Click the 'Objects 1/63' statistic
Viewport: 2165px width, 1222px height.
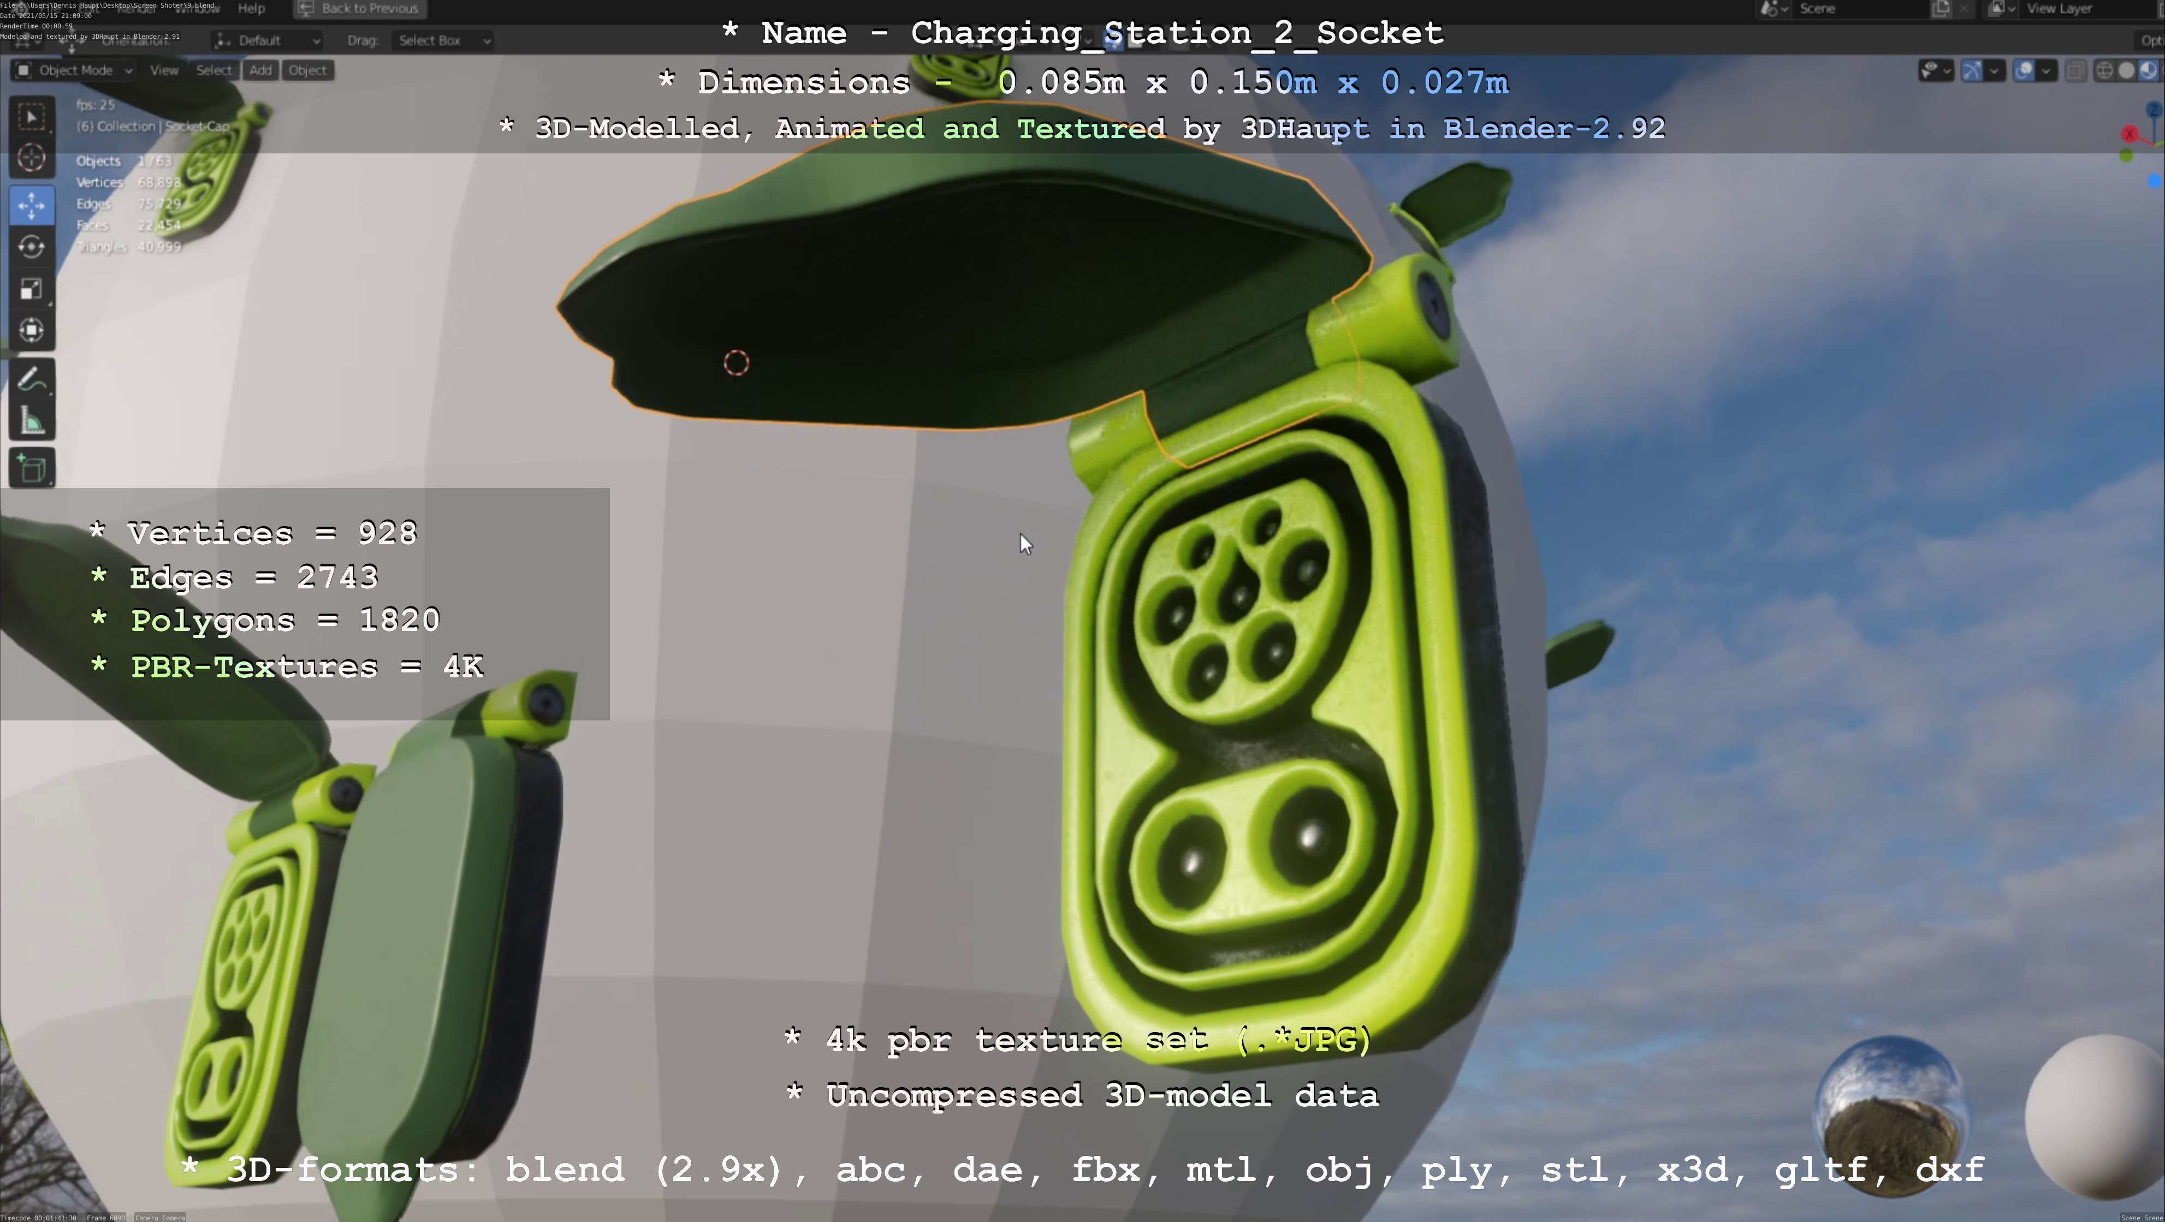(x=123, y=161)
